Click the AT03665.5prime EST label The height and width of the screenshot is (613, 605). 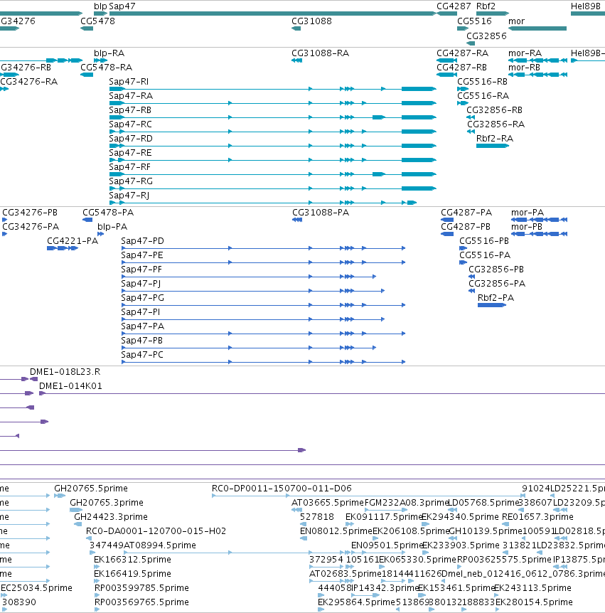click(x=328, y=502)
